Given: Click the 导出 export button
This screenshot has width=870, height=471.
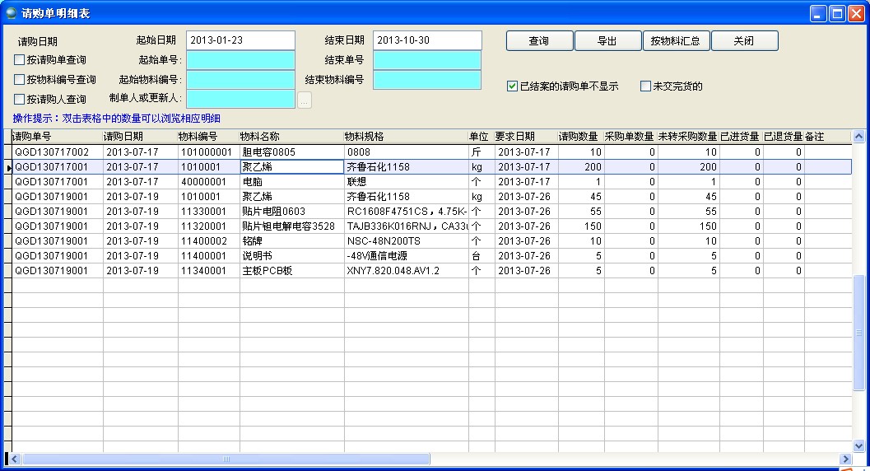Looking at the screenshot, I should 607,41.
